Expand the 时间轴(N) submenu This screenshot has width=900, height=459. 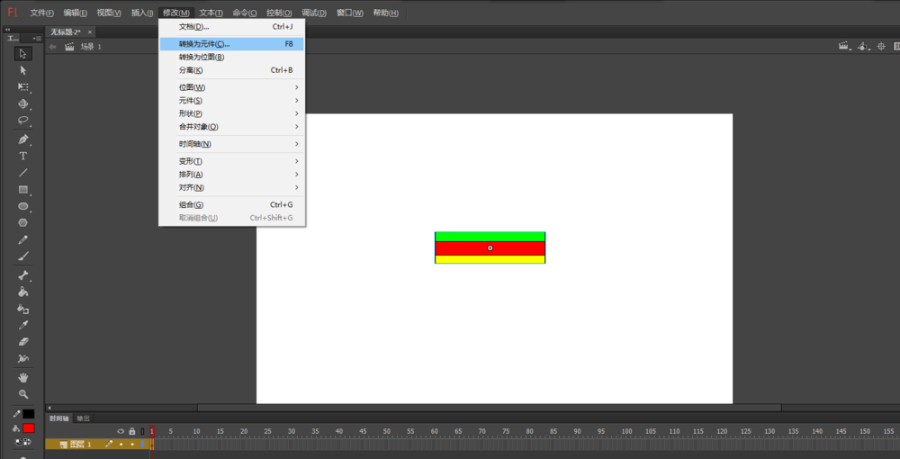click(x=232, y=144)
